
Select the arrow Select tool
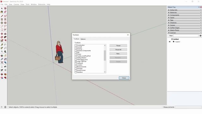click(2, 9)
